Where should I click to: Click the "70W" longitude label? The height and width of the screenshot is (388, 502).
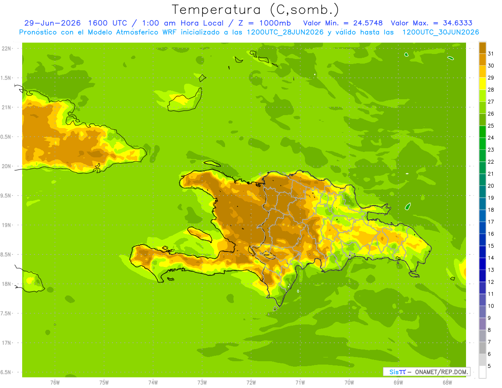click(x=349, y=382)
